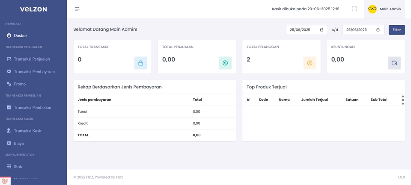Screen dimensions: 411x185
Task: Click the Jumlah Terjual column header
Action: click(314, 100)
